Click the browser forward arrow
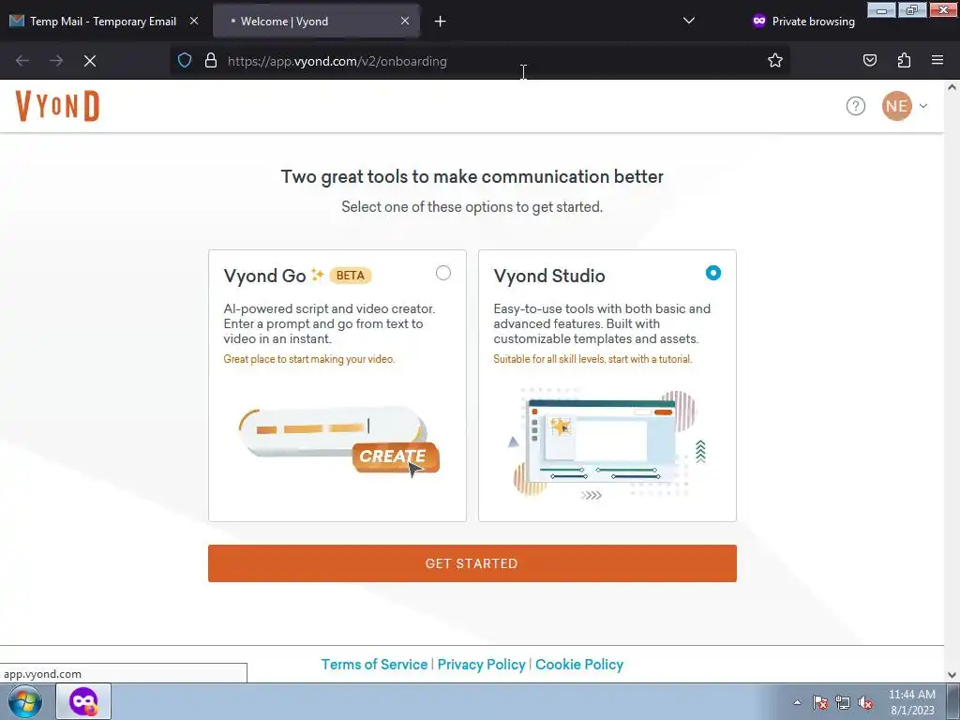Image resolution: width=960 pixels, height=720 pixels. click(x=56, y=61)
